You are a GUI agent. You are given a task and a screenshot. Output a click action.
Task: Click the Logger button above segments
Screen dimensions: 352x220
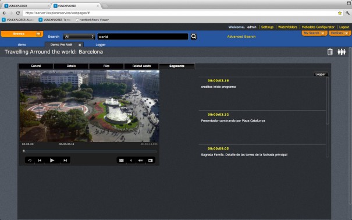pyautogui.click(x=321, y=74)
